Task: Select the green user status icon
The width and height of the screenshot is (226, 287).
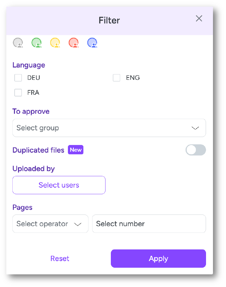Action: click(x=36, y=43)
